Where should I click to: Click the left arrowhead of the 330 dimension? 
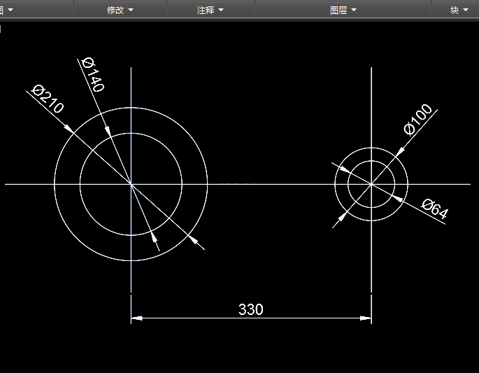[136, 318]
